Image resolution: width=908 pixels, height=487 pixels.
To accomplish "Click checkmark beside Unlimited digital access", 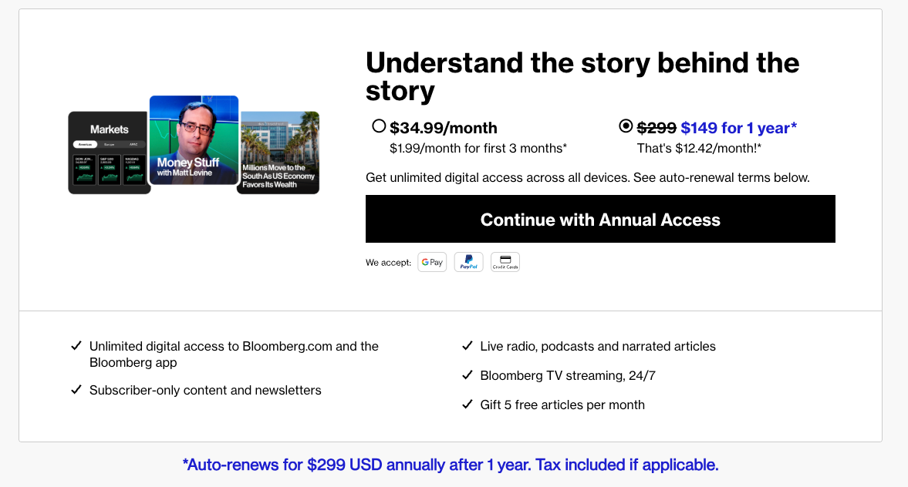I will [76, 346].
